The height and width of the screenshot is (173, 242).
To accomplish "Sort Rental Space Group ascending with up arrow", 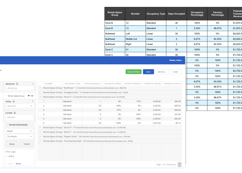I will (x=29, y=96).
